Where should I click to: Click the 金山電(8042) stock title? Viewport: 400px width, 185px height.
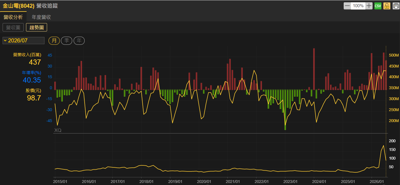[x=19, y=5]
